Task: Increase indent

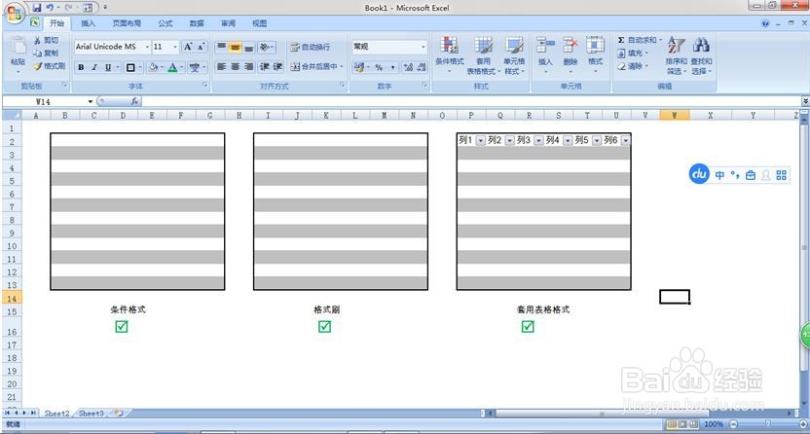Action: 277,66
